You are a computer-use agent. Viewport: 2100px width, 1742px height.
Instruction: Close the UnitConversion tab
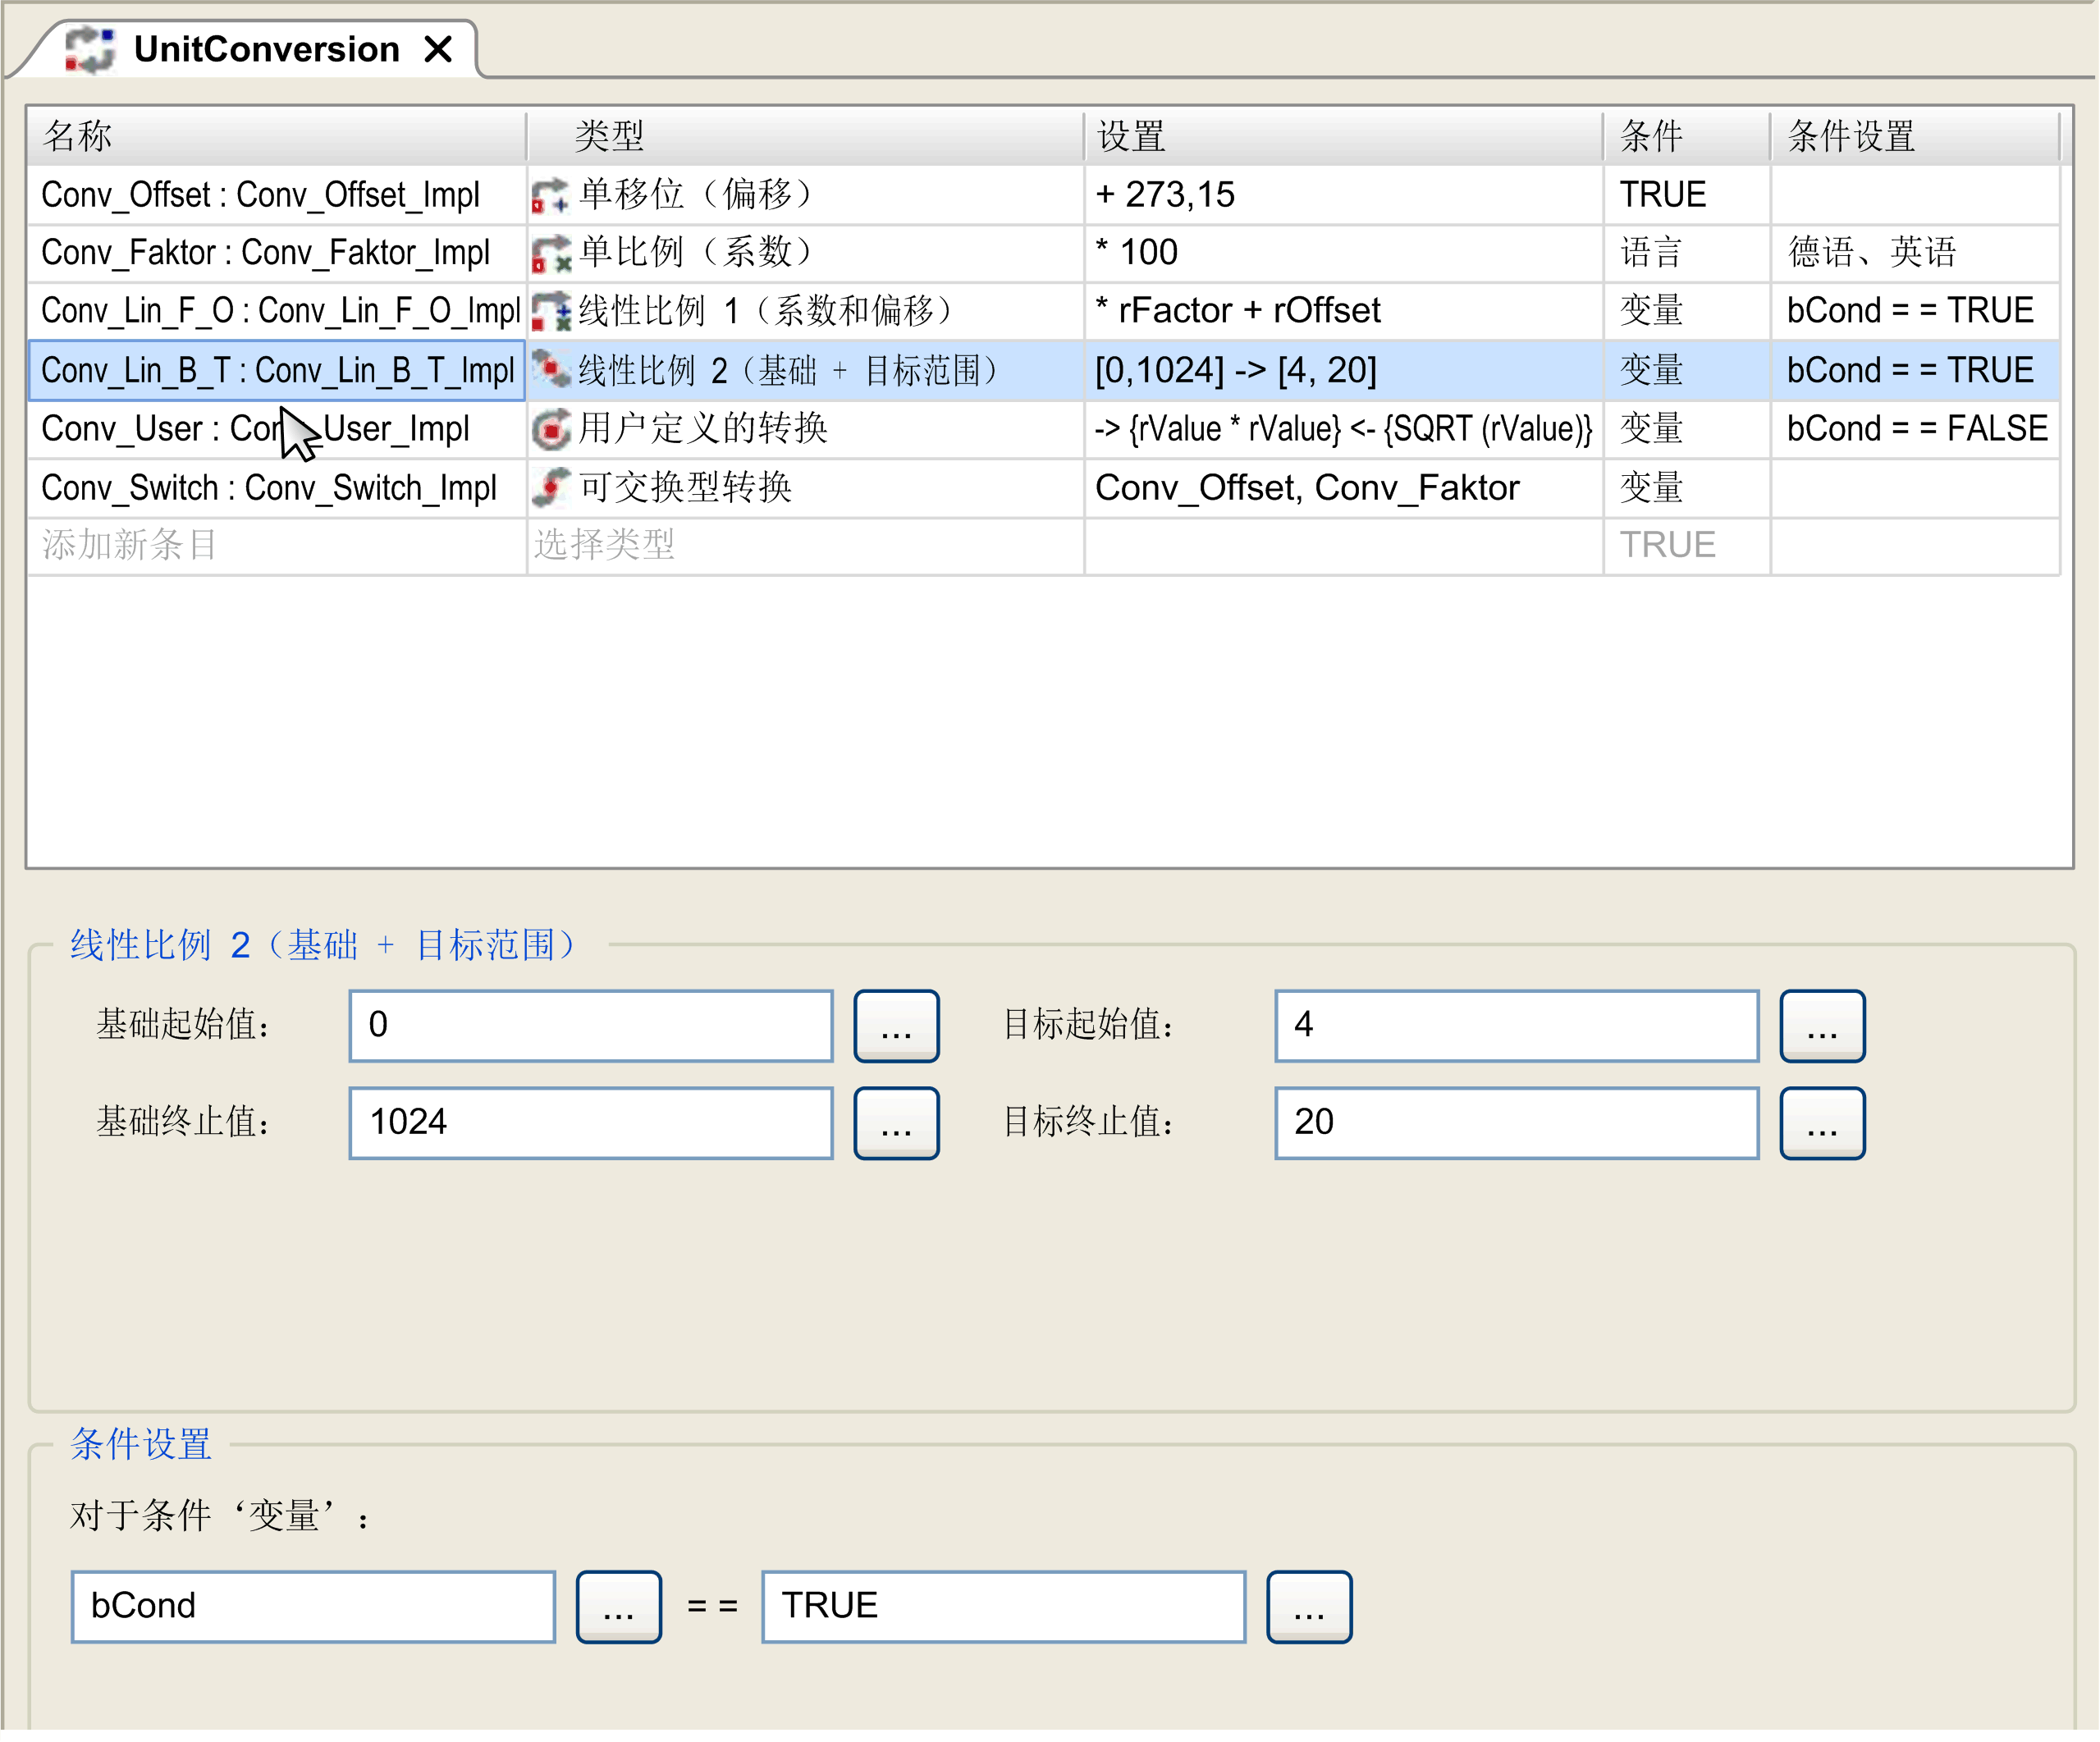pos(438,49)
